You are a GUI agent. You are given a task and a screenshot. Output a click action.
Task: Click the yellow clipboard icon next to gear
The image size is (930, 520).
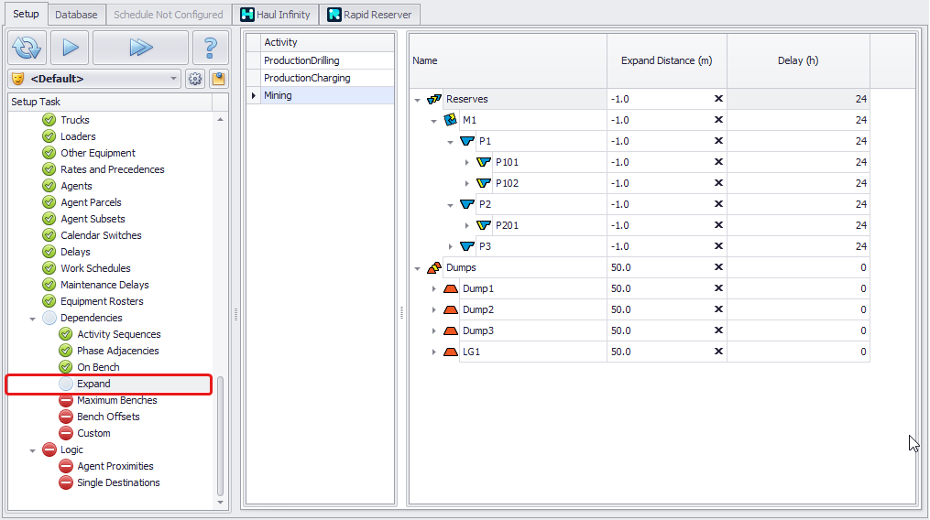pyautogui.click(x=218, y=79)
